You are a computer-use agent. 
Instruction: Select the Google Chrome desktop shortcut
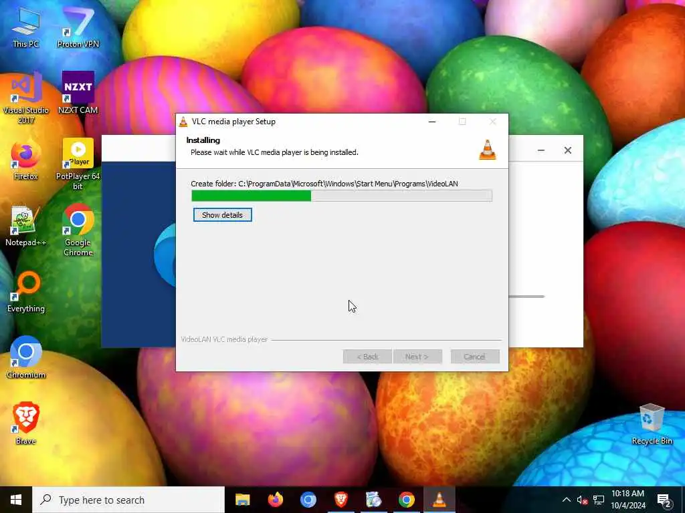[x=78, y=230]
